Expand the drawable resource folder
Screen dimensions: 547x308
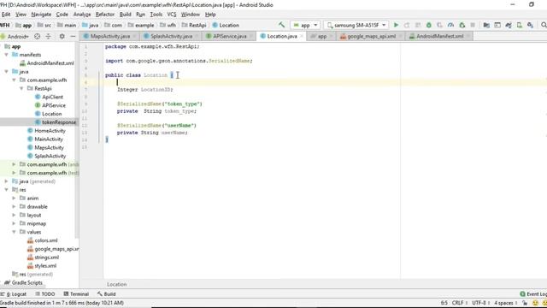coord(14,206)
